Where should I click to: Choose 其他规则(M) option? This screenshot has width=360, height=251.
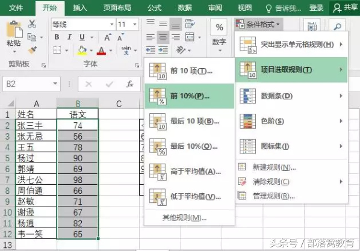190,217
